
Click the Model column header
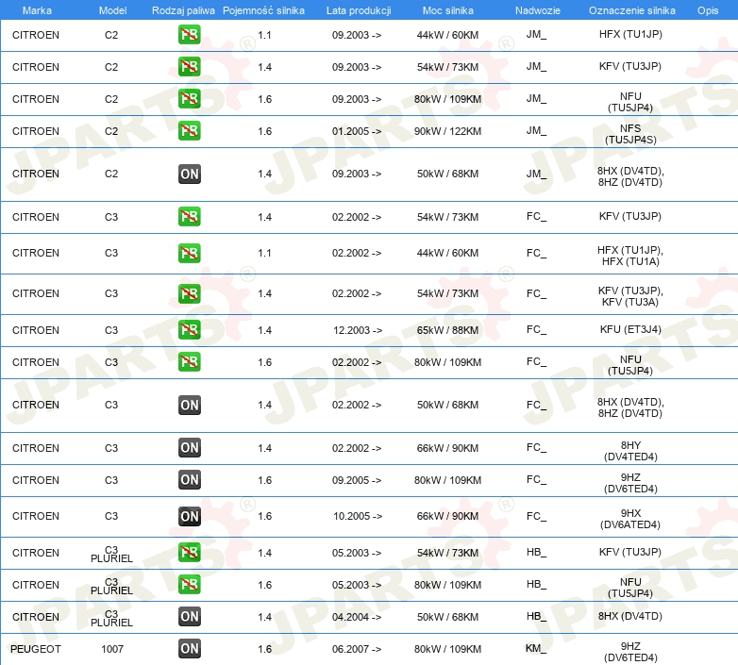pos(112,10)
